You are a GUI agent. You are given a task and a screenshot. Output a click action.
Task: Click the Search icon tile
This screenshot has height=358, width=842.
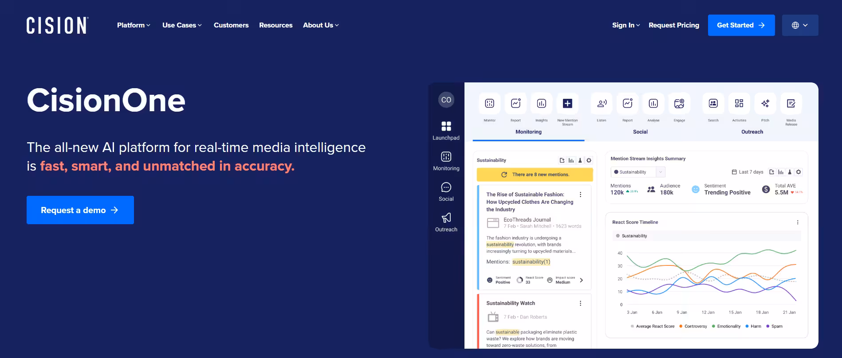pyautogui.click(x=713, y=104)
